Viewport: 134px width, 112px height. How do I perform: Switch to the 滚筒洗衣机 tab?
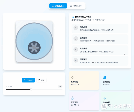point(76,6)
